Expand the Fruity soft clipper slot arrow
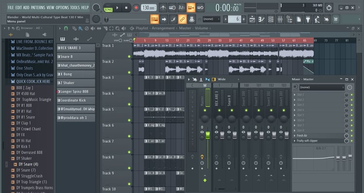The height and width of the screenshot is (193, 364). coord(295,140)
